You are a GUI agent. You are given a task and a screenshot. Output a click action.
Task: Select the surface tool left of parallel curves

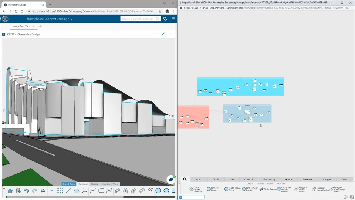click(142, 191)
